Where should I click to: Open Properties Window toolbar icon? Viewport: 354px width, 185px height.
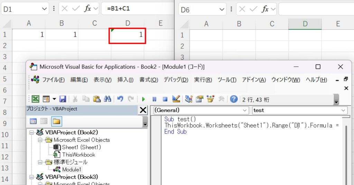(x=199, y=99)
